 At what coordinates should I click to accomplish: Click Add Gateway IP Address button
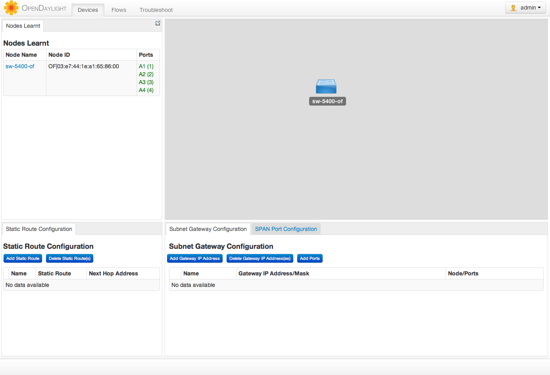tap(194, 258)
